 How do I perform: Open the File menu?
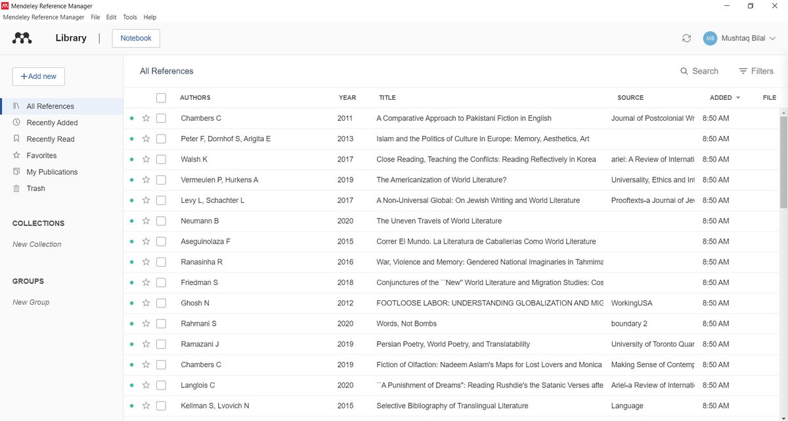[x=96, y=17]
